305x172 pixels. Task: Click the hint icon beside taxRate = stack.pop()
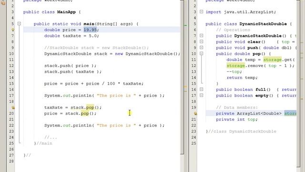point(13,107)
